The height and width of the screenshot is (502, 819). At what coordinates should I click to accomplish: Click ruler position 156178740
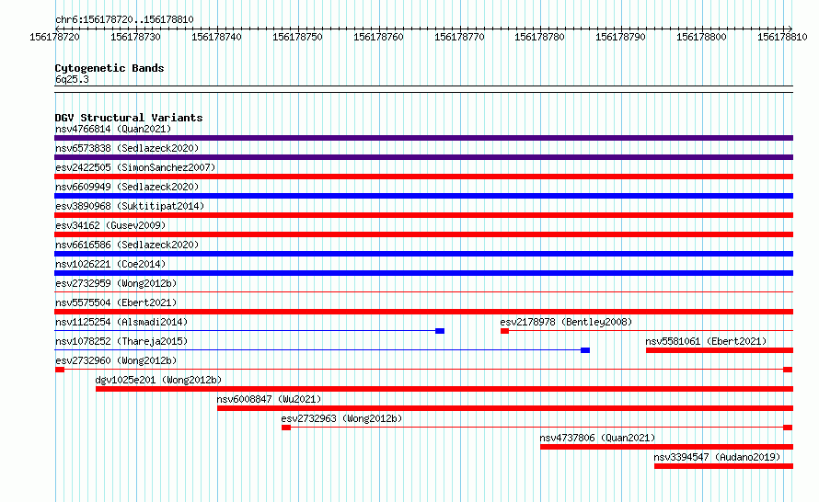[217, 37]
